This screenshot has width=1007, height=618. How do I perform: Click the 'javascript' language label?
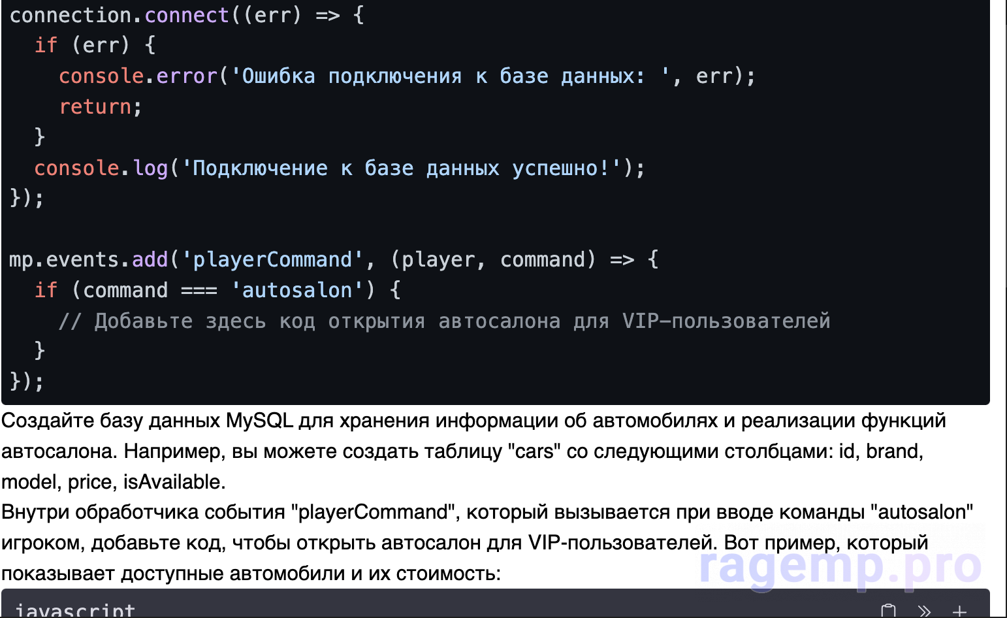(74, 610)
